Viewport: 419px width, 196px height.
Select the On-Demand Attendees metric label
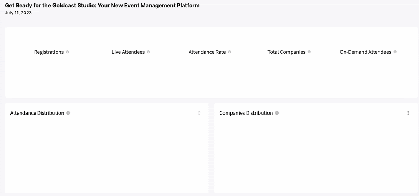pos(366,52)
